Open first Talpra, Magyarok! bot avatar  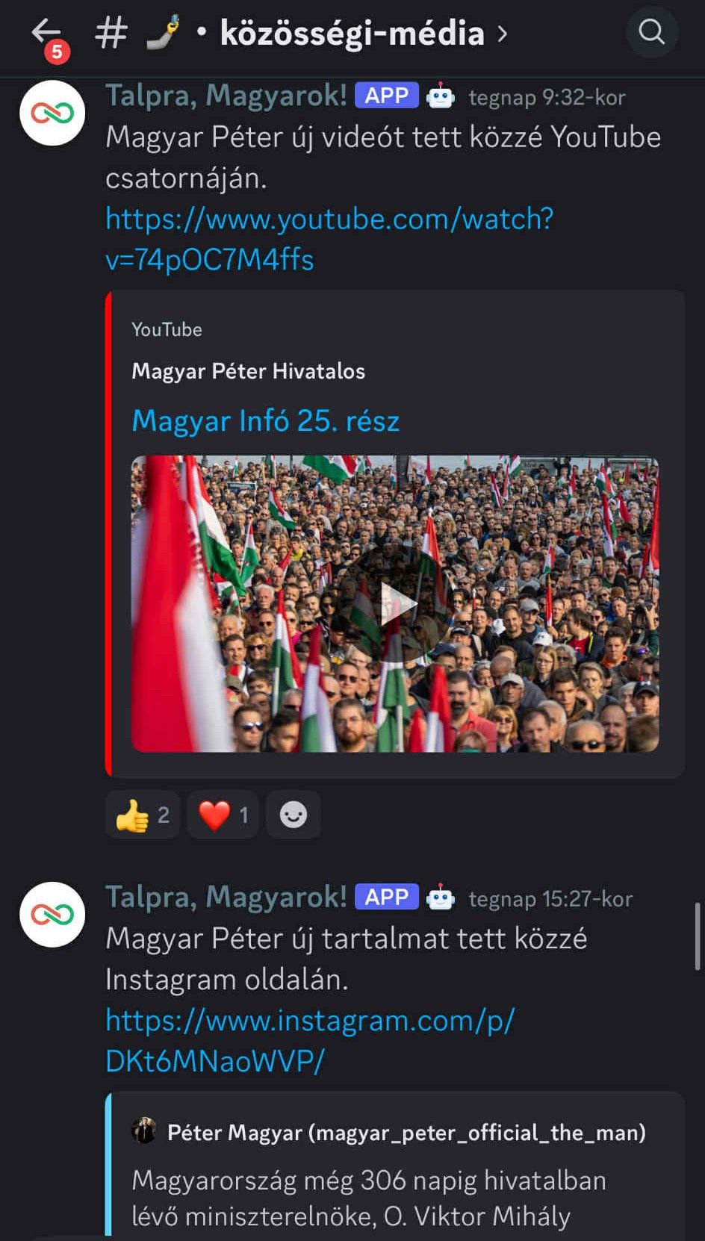52,113
